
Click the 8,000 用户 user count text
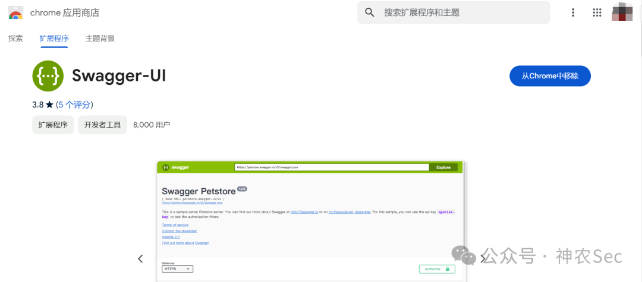coord(152,125)
